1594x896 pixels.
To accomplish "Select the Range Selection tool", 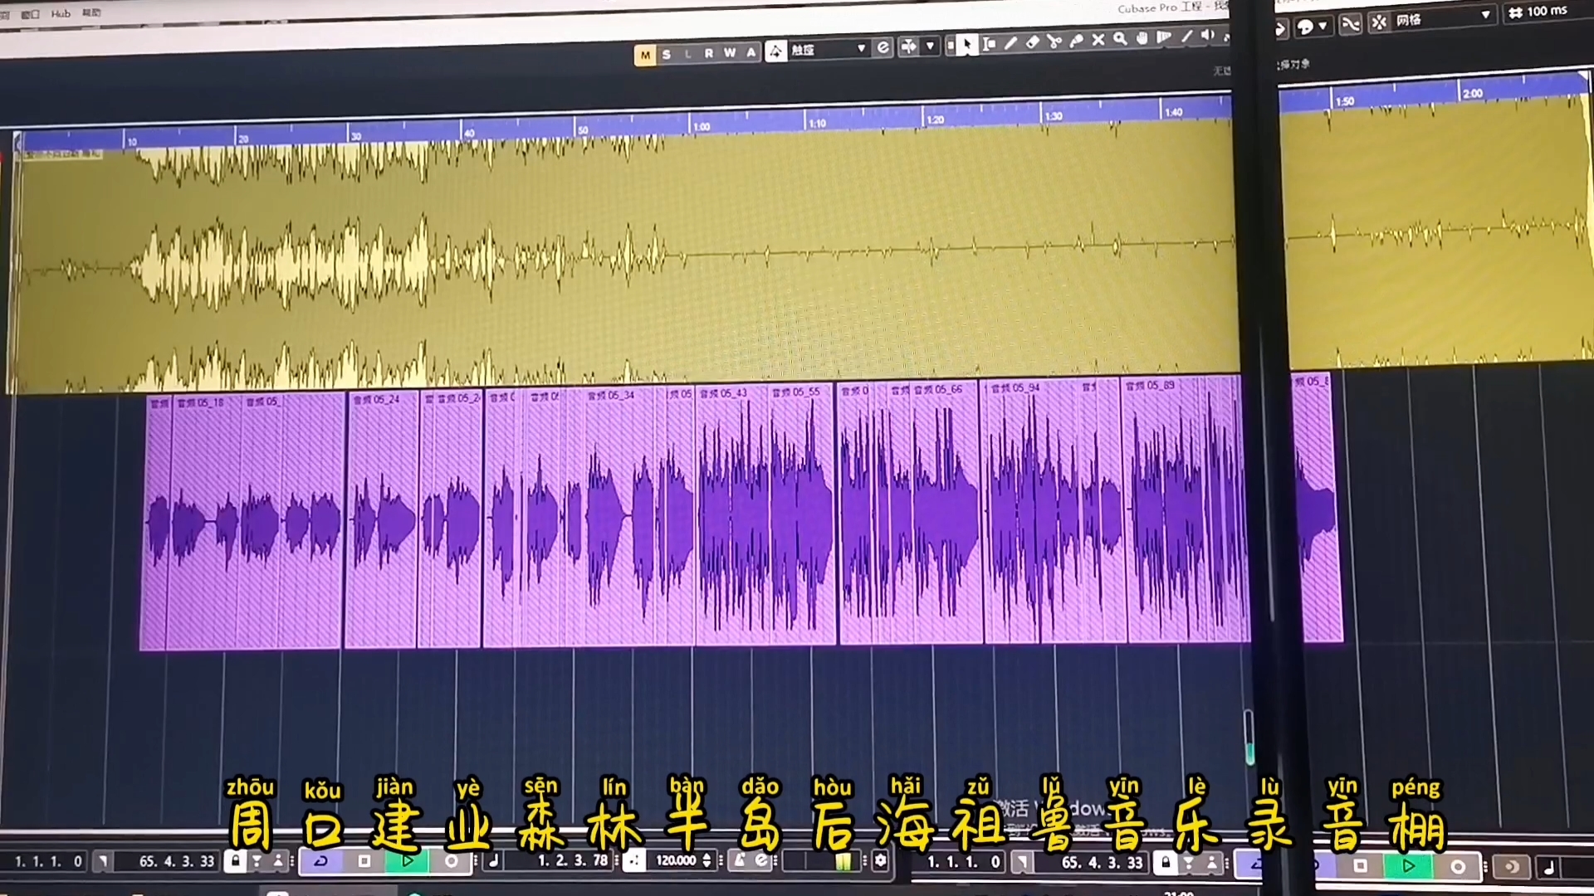I will pos(990,44).
